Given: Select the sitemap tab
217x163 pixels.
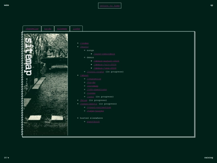Looking at the screenshot, I should [62, 29].
